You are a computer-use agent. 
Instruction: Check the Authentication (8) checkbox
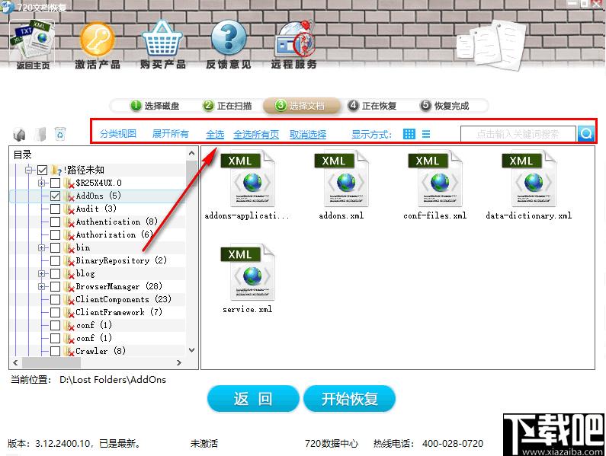[56, 222]
